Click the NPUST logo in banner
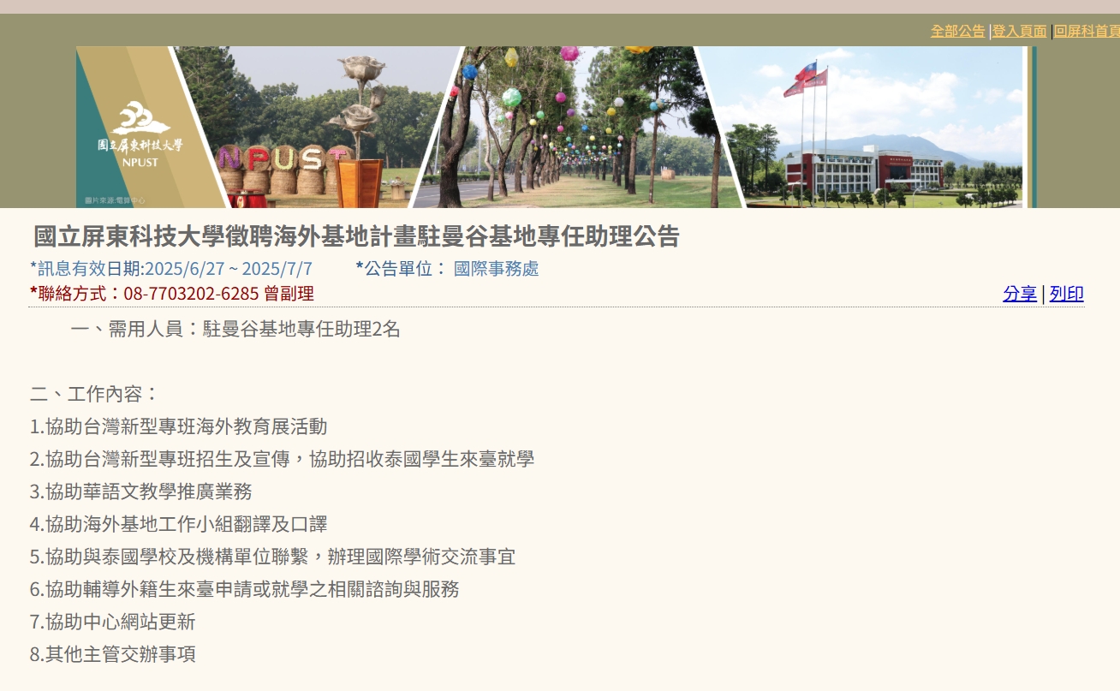The width and height of the screenshot is (1120, 691). pyautogui.click(x=140, y=135)
